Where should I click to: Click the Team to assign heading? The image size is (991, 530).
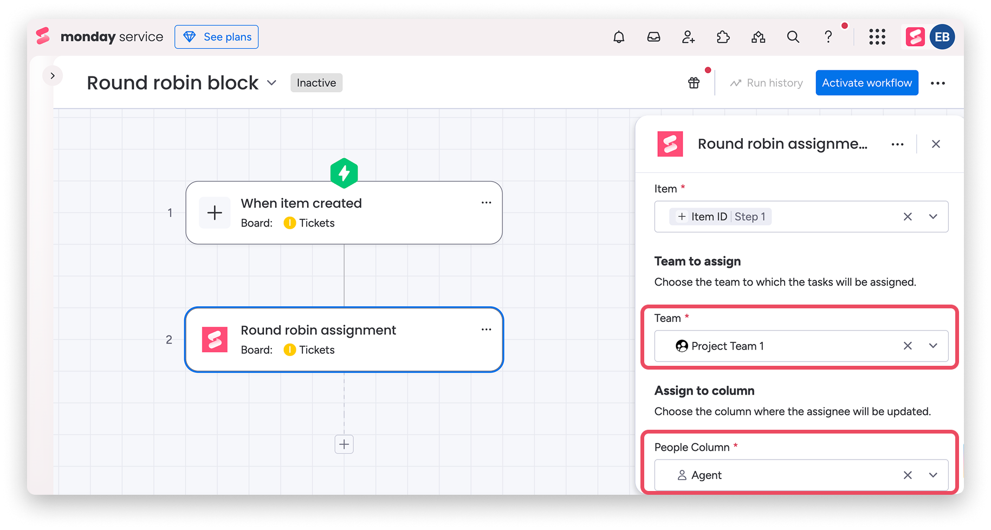coord(697,261)
